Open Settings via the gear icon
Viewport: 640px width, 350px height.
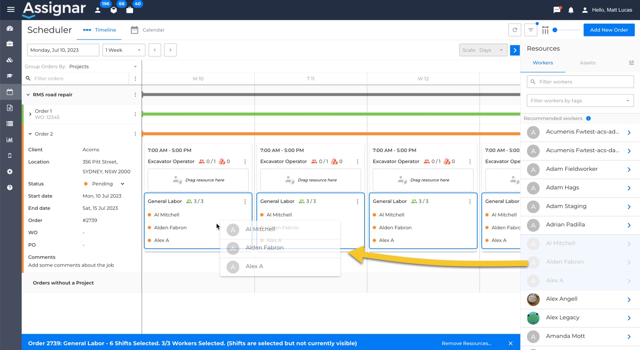point(10,172)
